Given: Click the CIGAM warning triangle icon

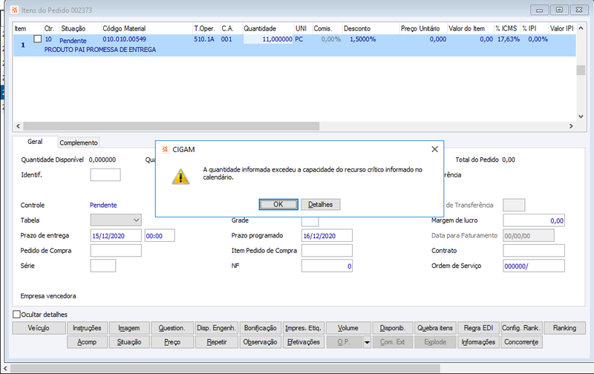Looking at the screenshot, I should point(180,177).
